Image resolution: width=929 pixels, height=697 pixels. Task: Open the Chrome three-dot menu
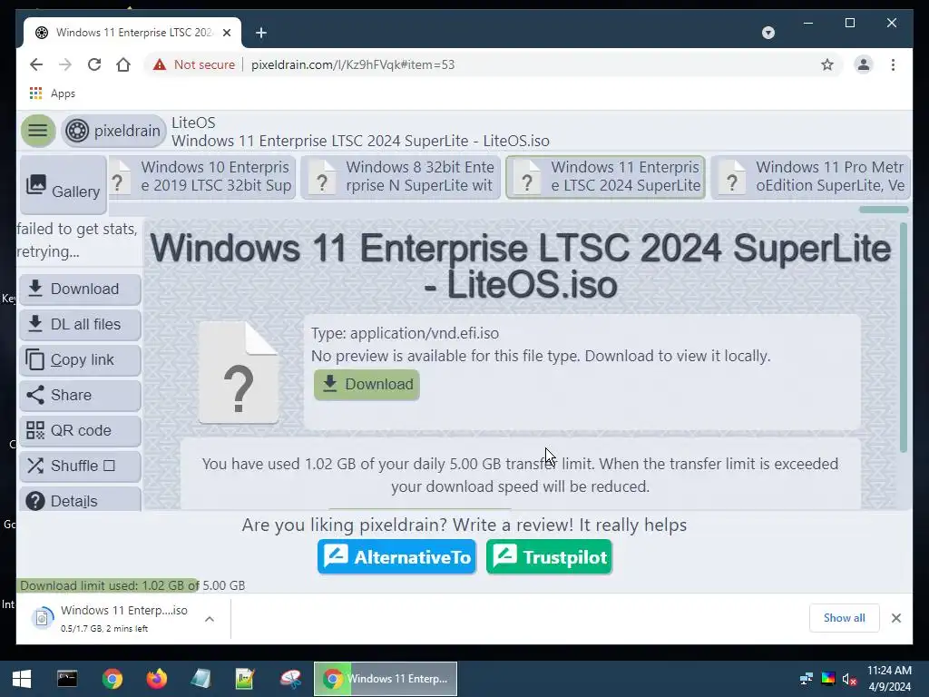coord(893,64)
